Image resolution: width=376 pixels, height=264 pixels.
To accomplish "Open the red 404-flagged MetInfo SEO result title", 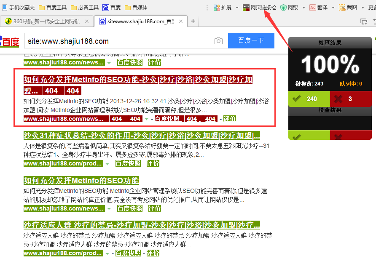I will point(138,85).
